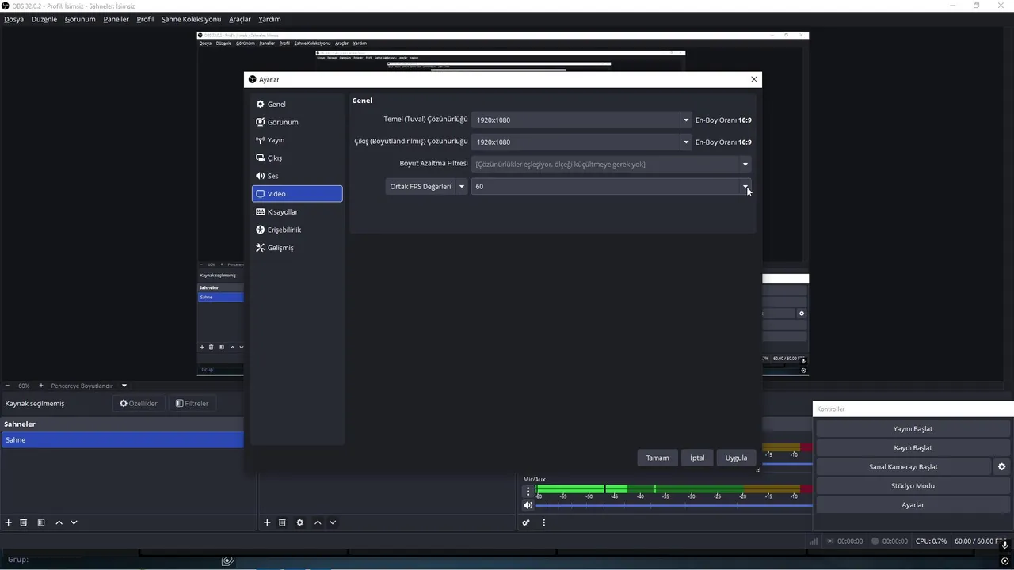This screenshot has width=1014, height=570.
Task: Select the Sahne scene in scenes list
Action: pos(122,440)
